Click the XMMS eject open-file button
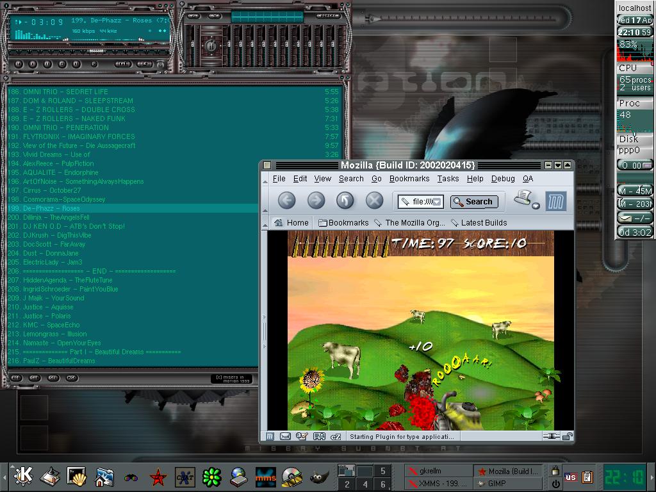 94,64
